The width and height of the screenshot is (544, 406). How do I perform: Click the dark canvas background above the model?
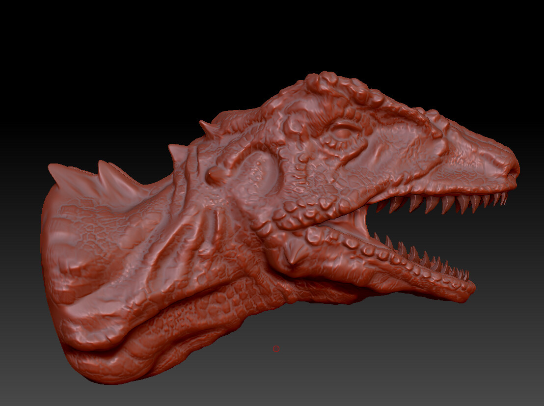pyautogui.click(x=270, y=34)
